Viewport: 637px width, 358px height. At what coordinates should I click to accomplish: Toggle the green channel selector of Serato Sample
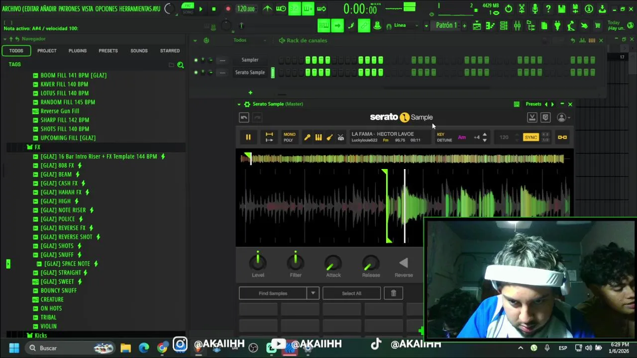click(273, 73)
